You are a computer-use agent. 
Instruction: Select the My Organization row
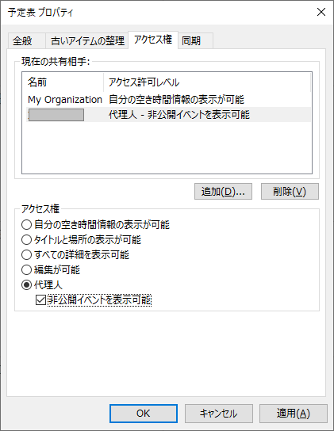click(x=169, y=100)
